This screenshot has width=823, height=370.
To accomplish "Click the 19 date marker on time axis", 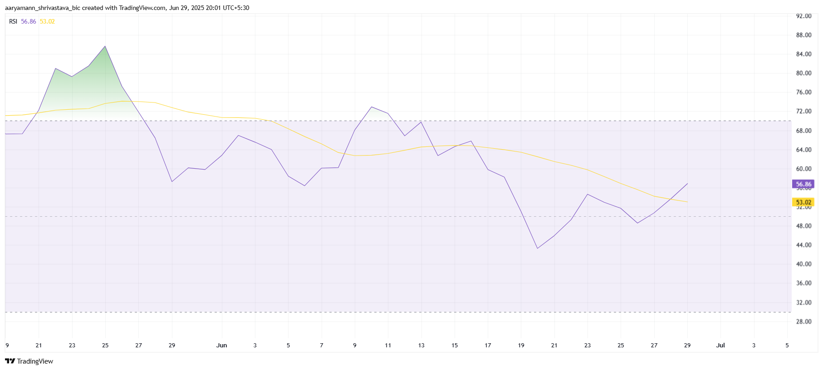I will [521, 345].
